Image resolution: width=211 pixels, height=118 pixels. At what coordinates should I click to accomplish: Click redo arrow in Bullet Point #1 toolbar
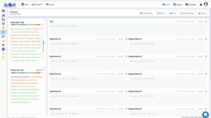(x=66, y=44)
